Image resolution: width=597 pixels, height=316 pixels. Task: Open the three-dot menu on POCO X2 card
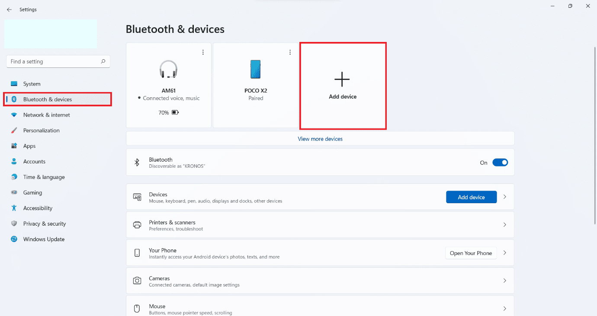point(290,52)
